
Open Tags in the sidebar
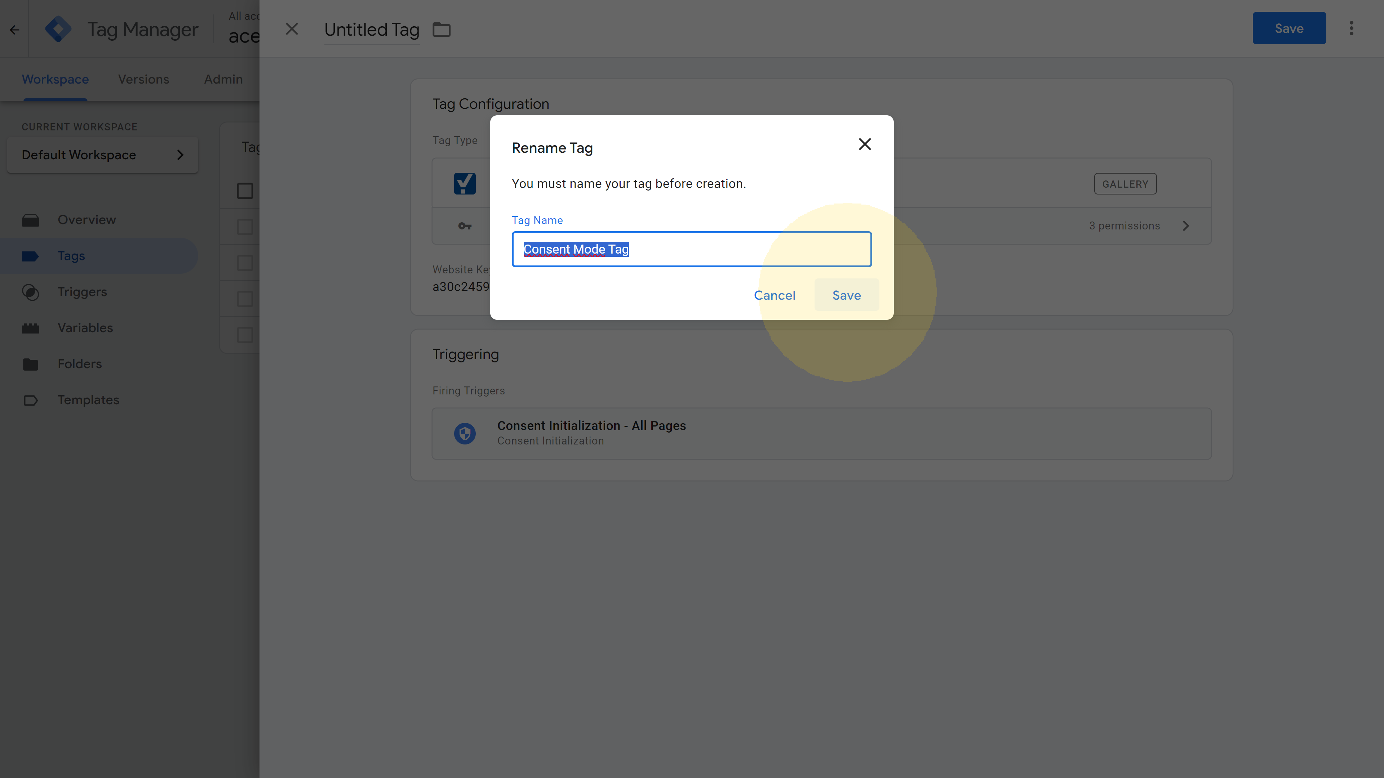coord(99,256)
